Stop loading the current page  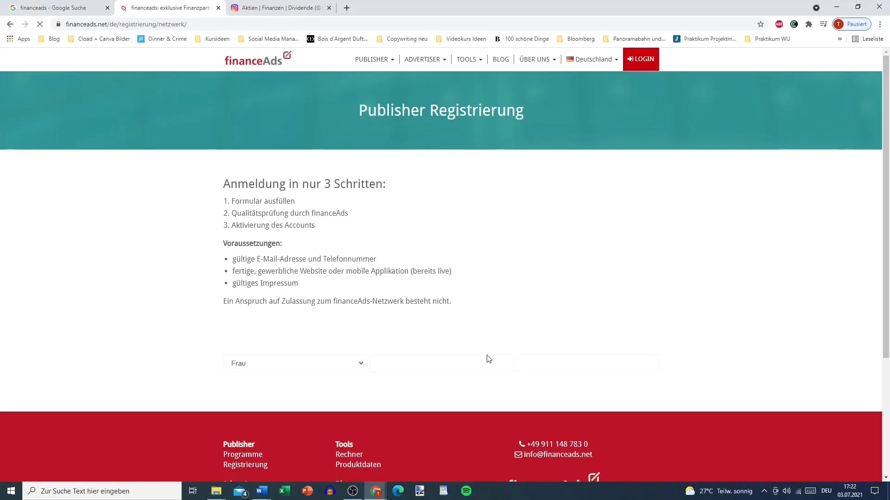(x=40, y=24)
